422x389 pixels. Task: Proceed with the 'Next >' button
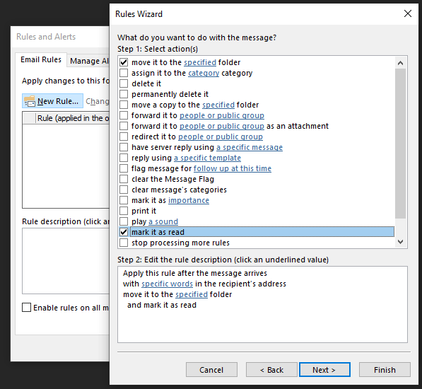point(324,370)
